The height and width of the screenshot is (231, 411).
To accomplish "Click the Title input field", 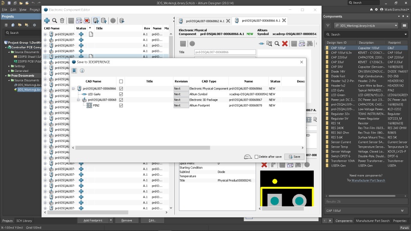I will click(x=225, y=52).
